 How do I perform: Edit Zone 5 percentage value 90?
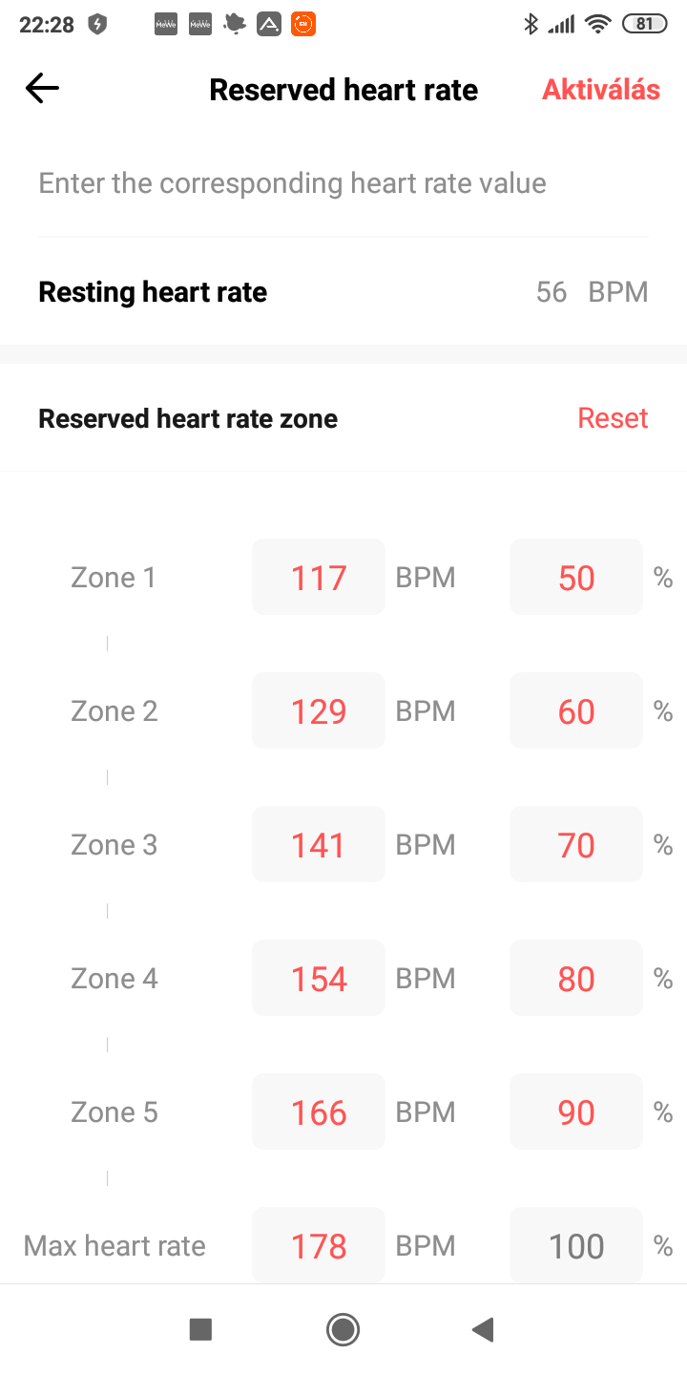576,1111
